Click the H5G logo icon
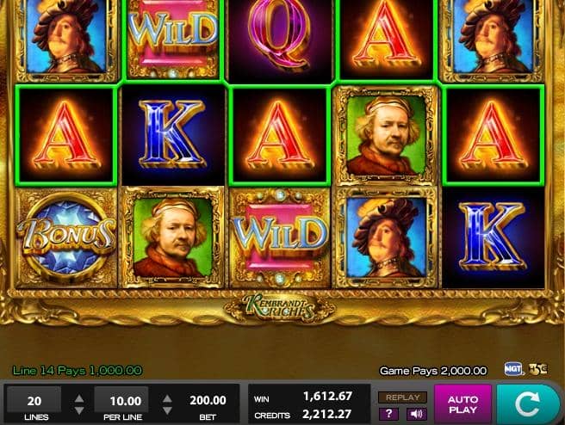The height and width of the screenshot is (425, 565). coord(538,369)
